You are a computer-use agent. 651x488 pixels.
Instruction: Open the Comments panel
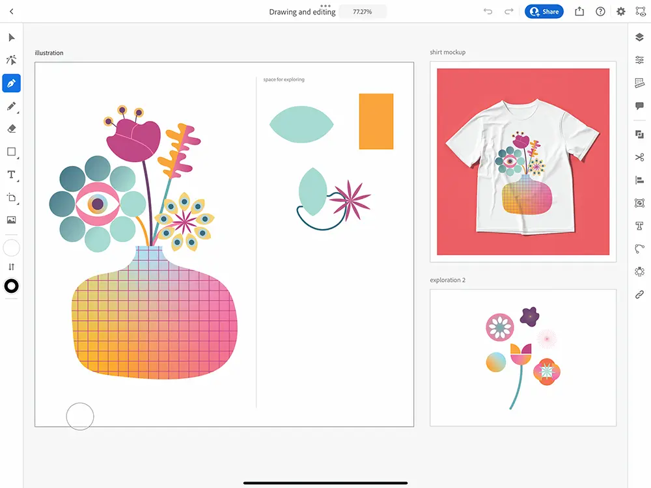click(x=639, y=106)
